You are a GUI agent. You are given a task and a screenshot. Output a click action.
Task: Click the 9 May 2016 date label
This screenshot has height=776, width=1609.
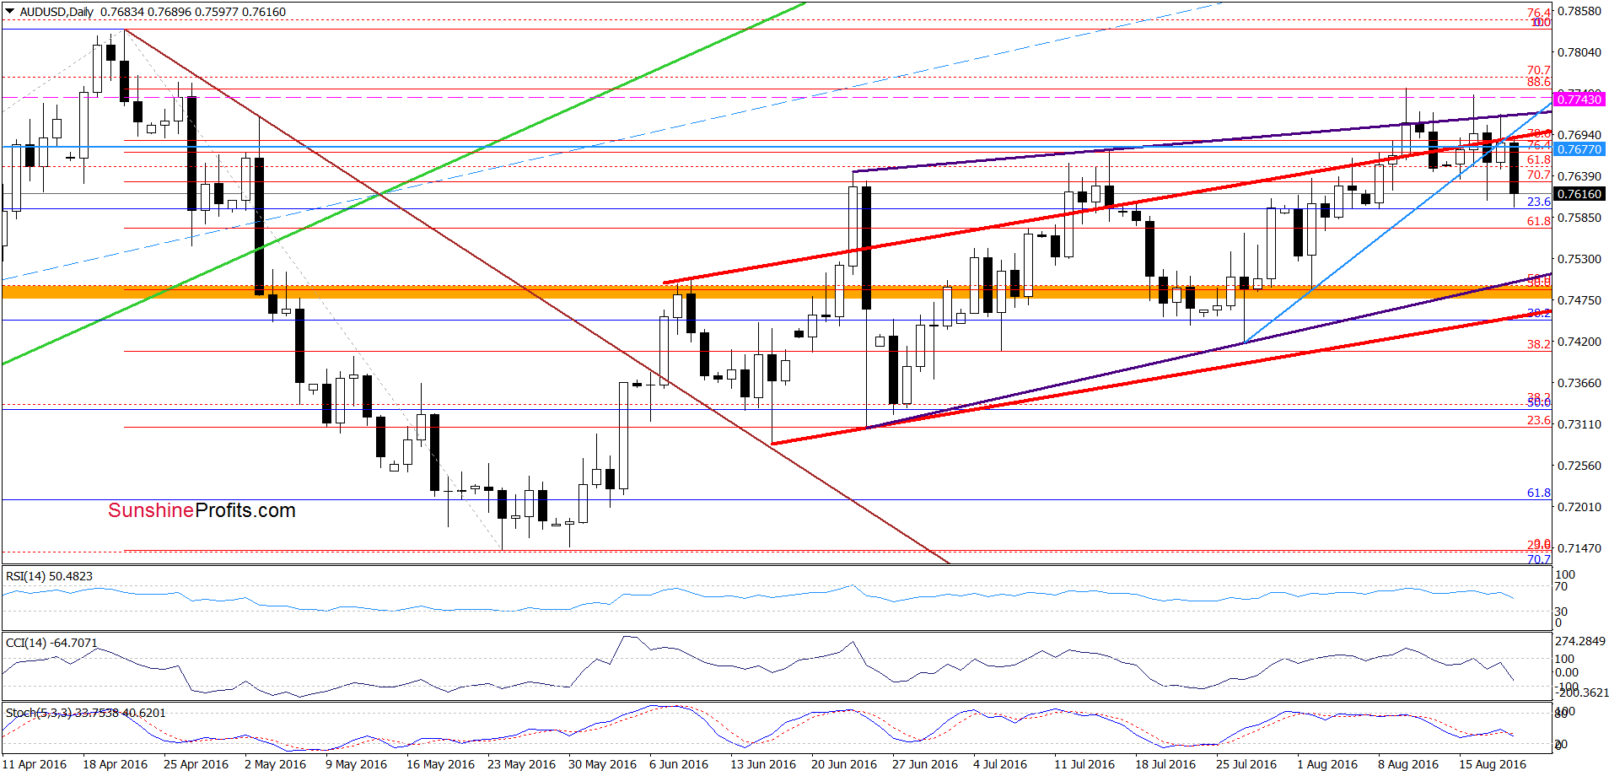tap(357, 764)
